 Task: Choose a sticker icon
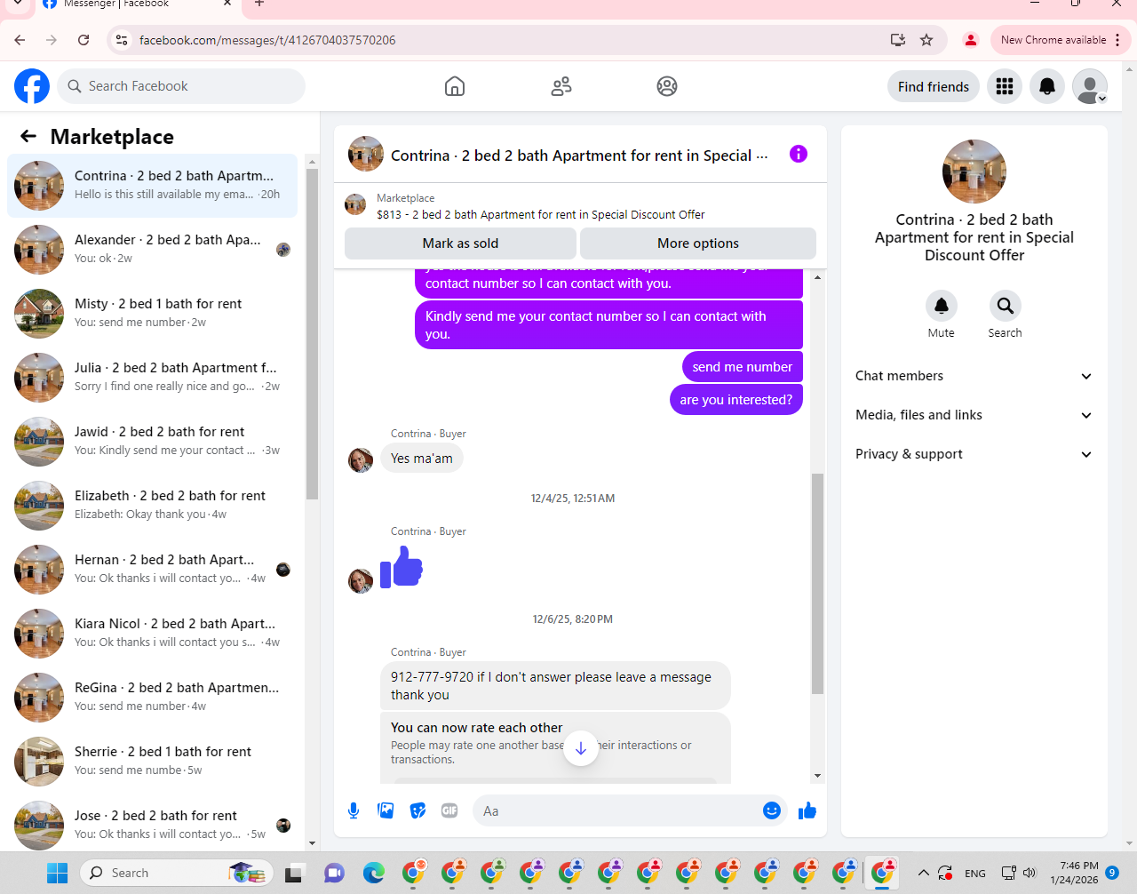pyautogui.click(x=417, y=810)
